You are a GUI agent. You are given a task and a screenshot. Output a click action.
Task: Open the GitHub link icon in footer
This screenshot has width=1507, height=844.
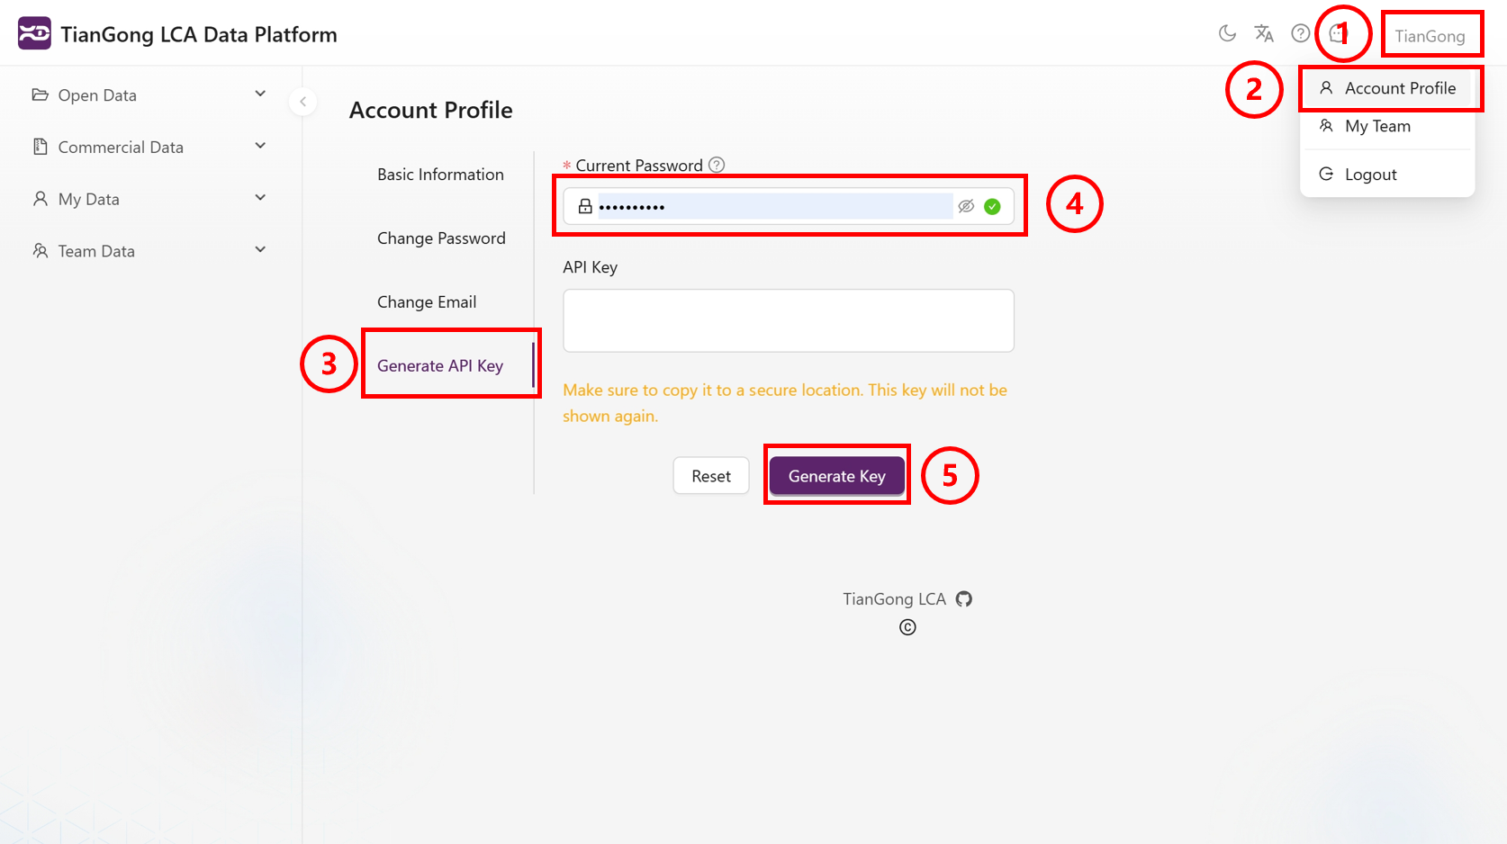964,599
